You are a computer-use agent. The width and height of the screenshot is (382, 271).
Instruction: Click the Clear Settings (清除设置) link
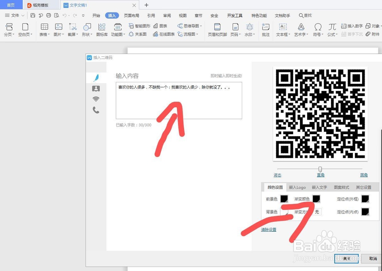tap(269, 229)
